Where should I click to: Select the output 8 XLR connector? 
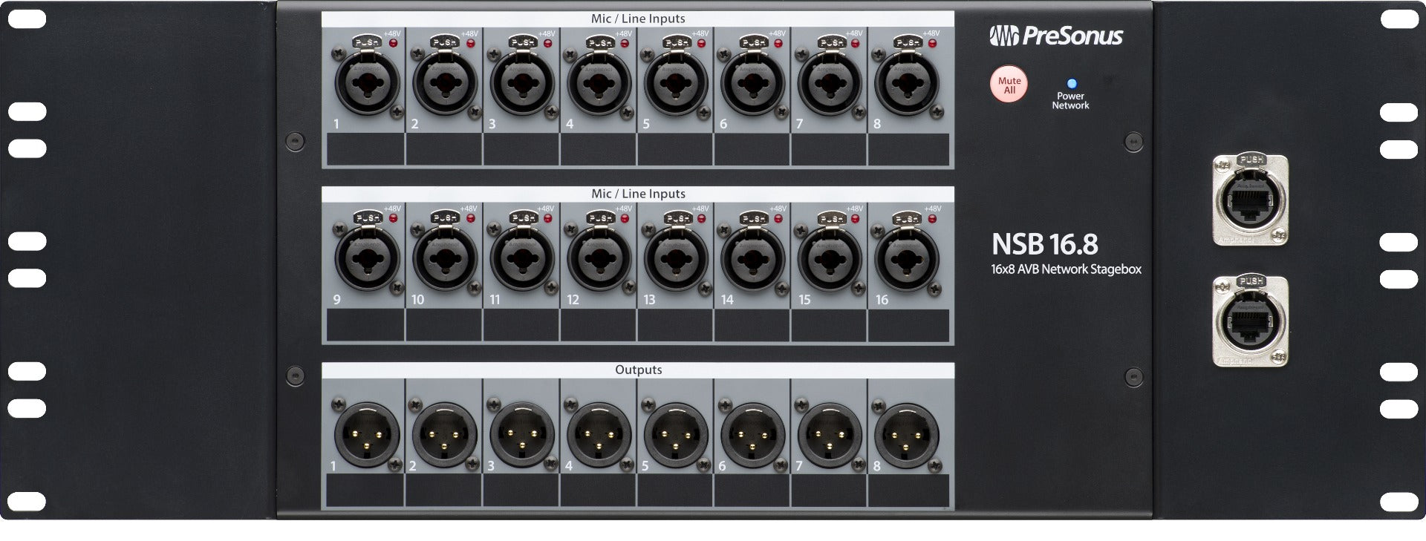[x=906, y=435]
